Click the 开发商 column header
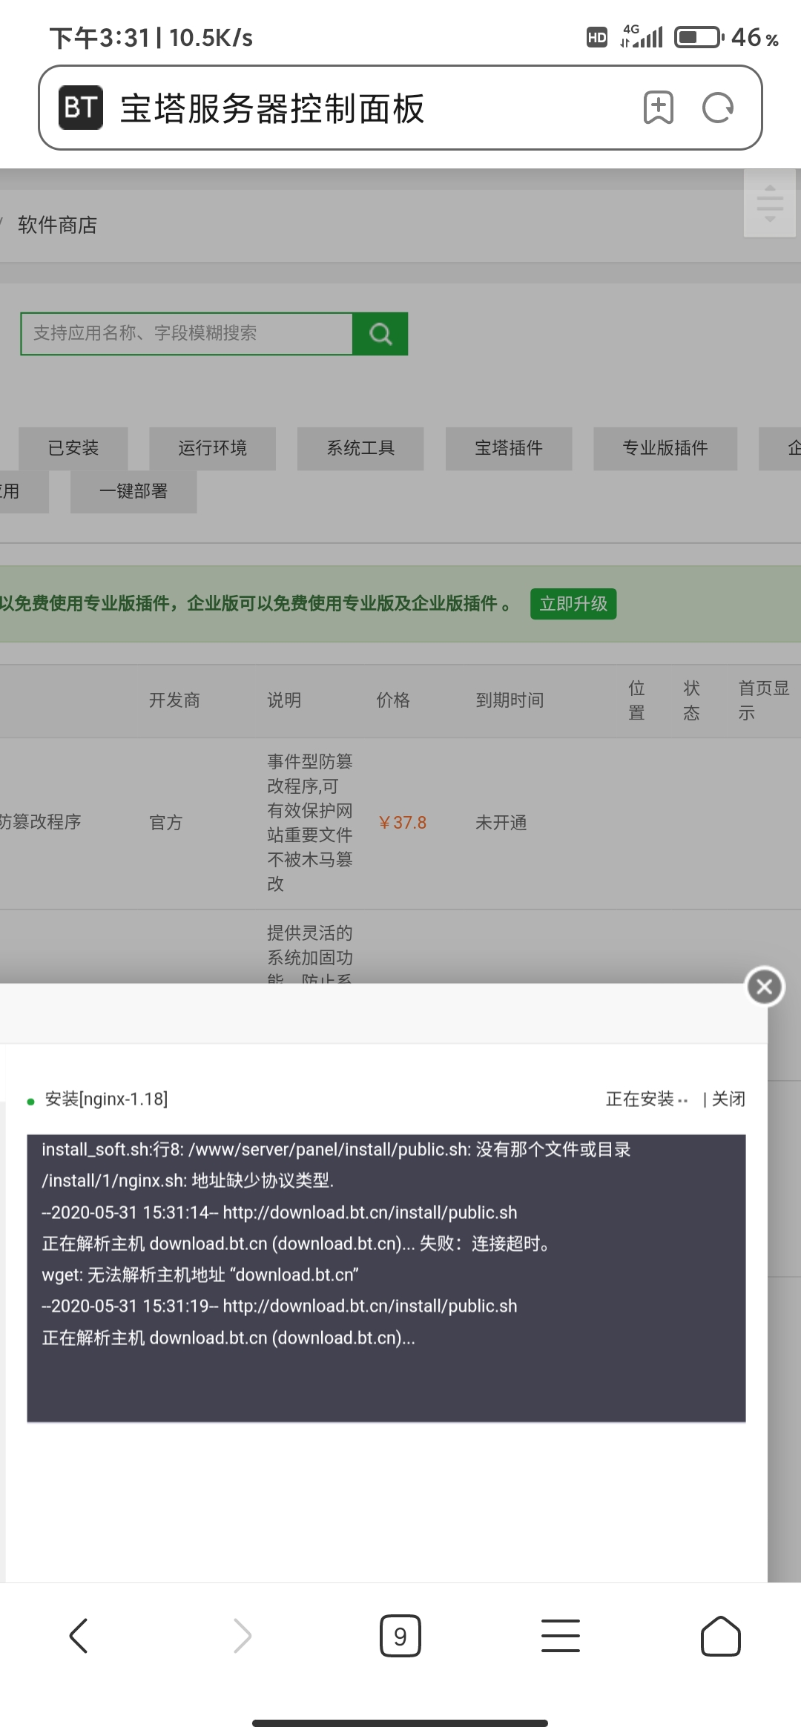Image resolution: width=801 pixels, height=1736 pixels. click(174, 700)
